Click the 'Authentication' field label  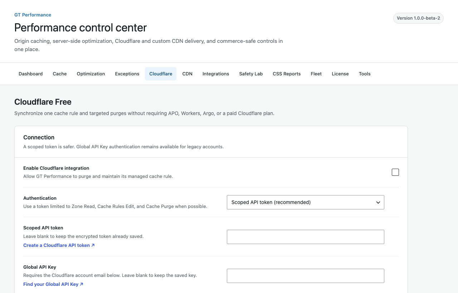pyautogui.click(x=40, y=198)
